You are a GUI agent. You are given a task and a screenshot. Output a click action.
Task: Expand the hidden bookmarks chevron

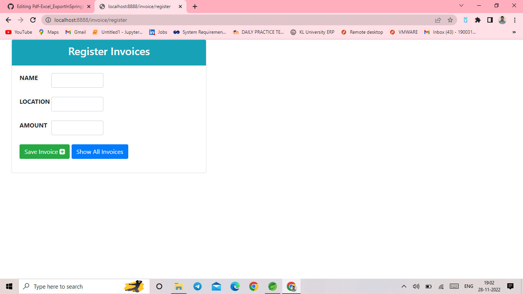(514, 32)
